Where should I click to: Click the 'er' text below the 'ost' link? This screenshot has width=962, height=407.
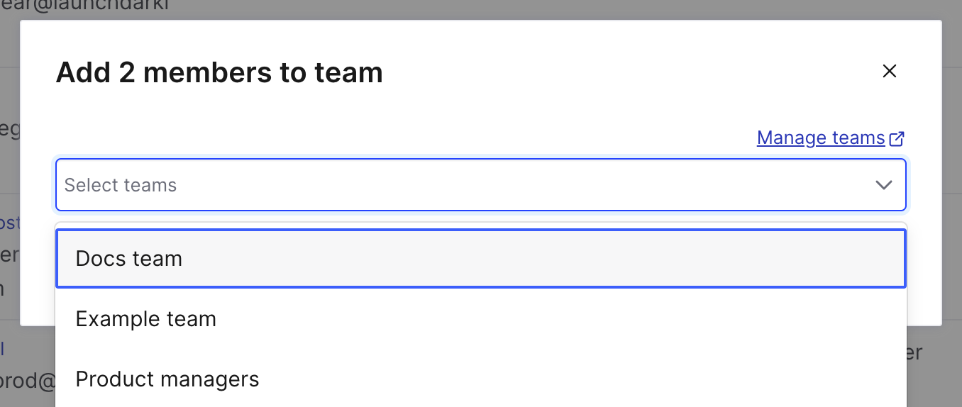click(9, 255)
